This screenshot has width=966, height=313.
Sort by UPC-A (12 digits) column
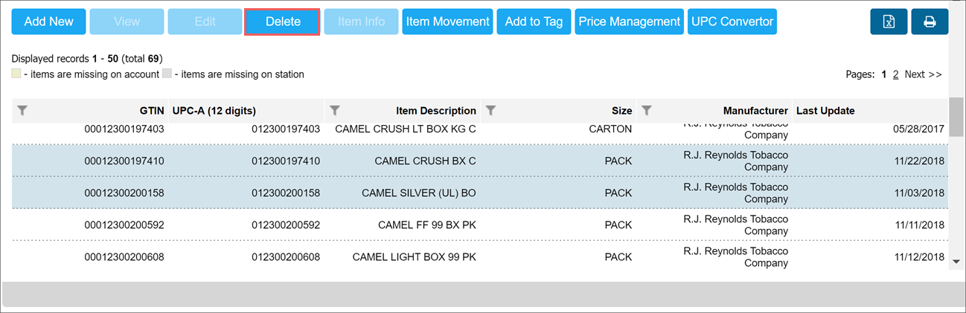click(214, 111)
